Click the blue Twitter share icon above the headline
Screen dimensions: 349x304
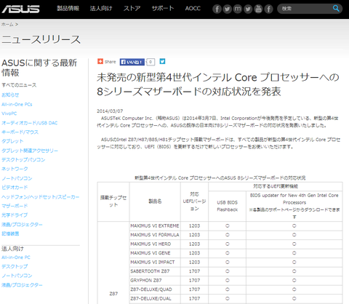coord(162,61)
